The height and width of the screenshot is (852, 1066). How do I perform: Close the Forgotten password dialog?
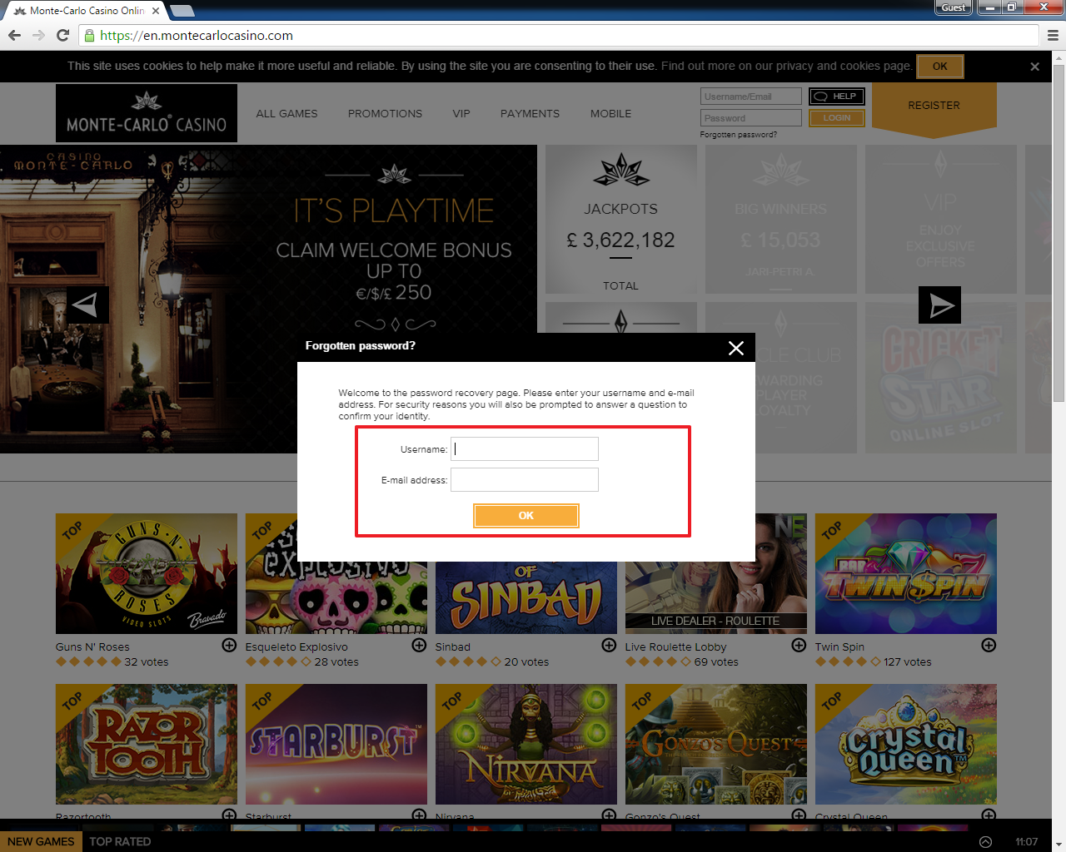tap(736, 348)
